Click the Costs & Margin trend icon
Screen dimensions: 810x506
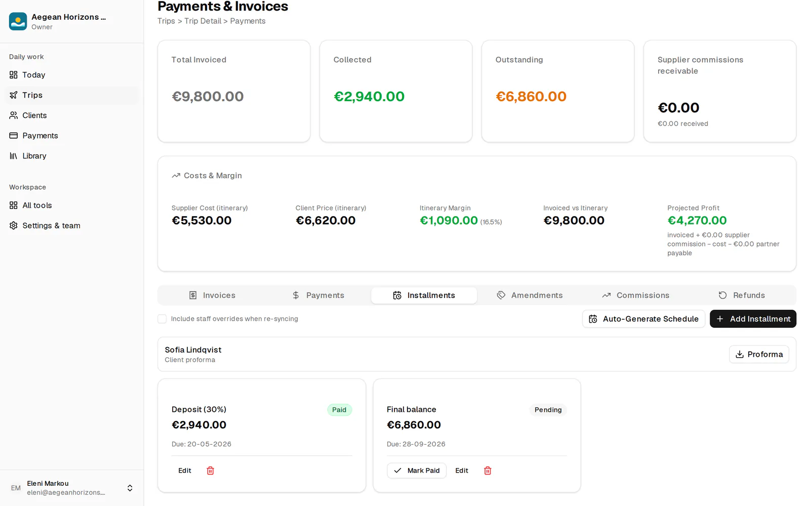176,176
